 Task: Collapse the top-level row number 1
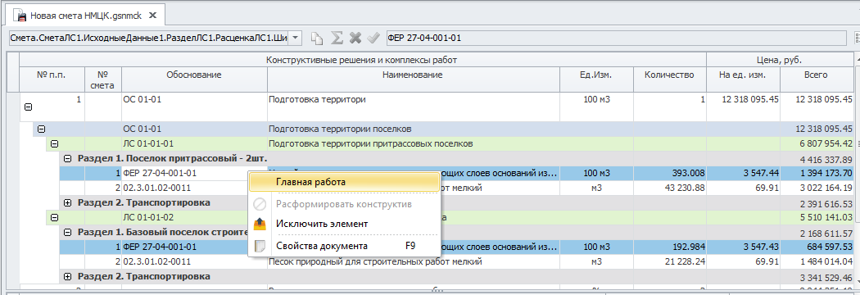[x=29, y=108]
